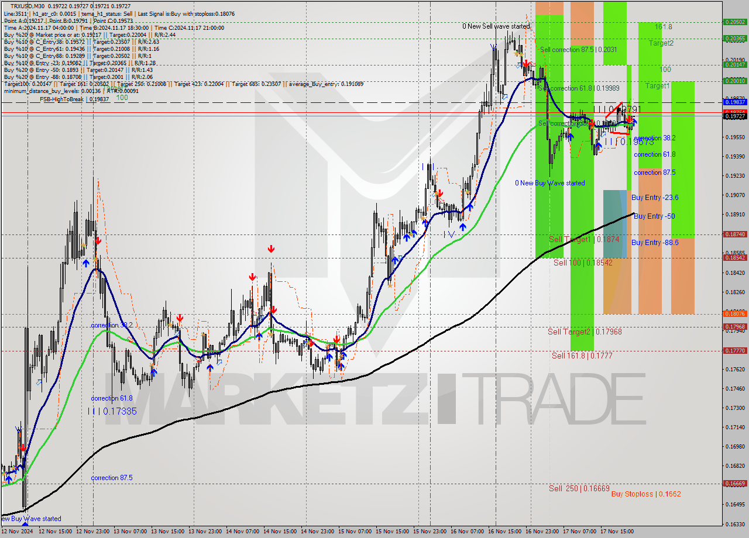Click the 'Sell correction 61.8 | 0.19989' label
This screenshot has width=749, height=538.
click(x=578, y=88)
